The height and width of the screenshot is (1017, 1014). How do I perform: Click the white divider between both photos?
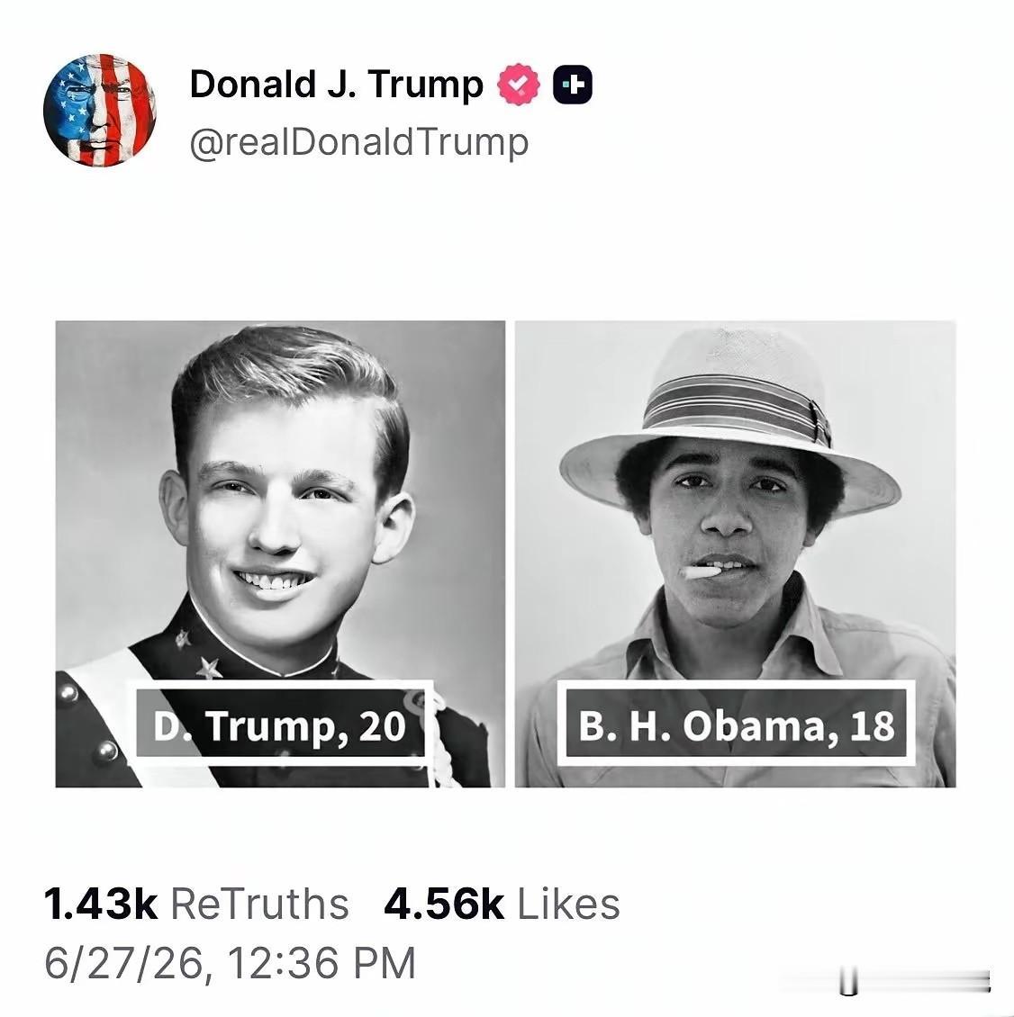click(x=511, y=553)
